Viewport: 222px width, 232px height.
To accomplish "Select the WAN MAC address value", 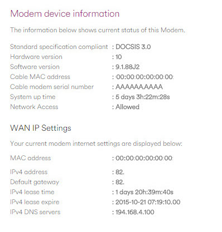I will tap(144, 158).
